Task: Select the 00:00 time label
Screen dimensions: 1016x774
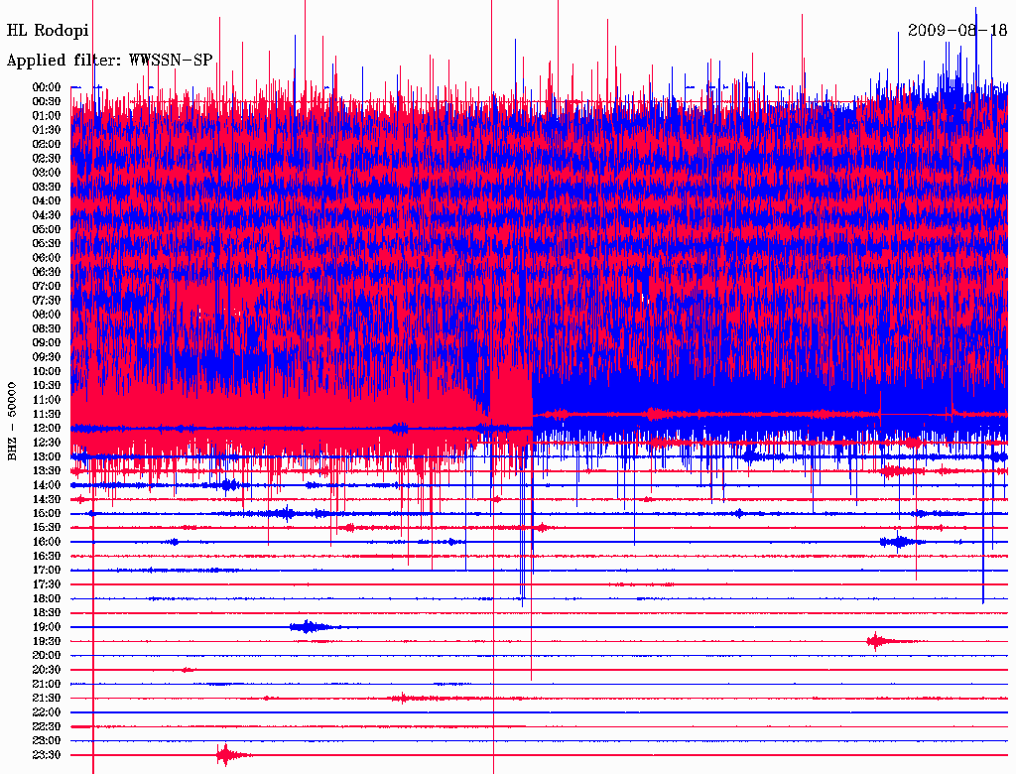Action: point(47,87)
